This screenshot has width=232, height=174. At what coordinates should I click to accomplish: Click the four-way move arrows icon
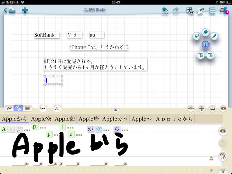pos(202,108)
